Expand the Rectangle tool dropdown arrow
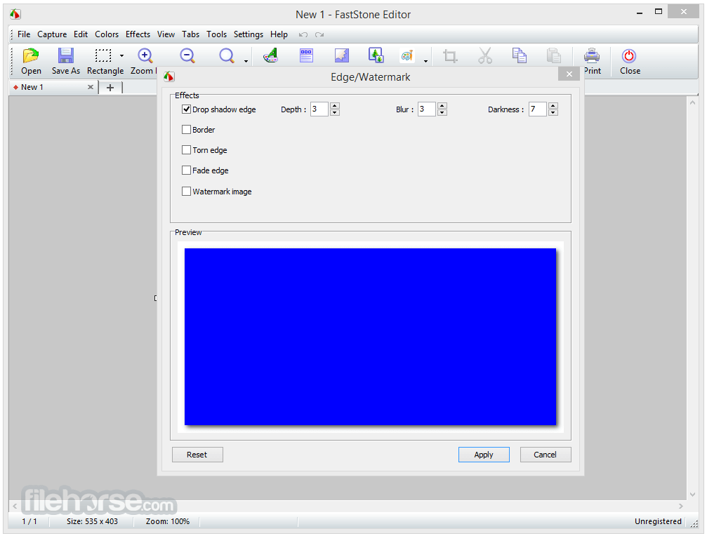Image resolution: width=707 pixels, height=536 pixels. point(121,56)
